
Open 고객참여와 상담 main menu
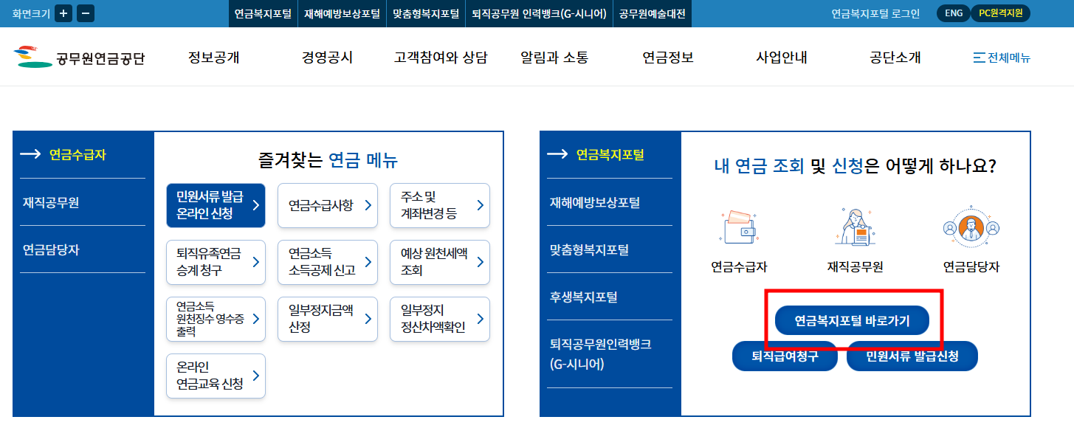point(441,58)
